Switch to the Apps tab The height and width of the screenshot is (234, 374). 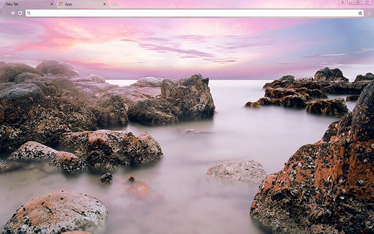point(82,4)
